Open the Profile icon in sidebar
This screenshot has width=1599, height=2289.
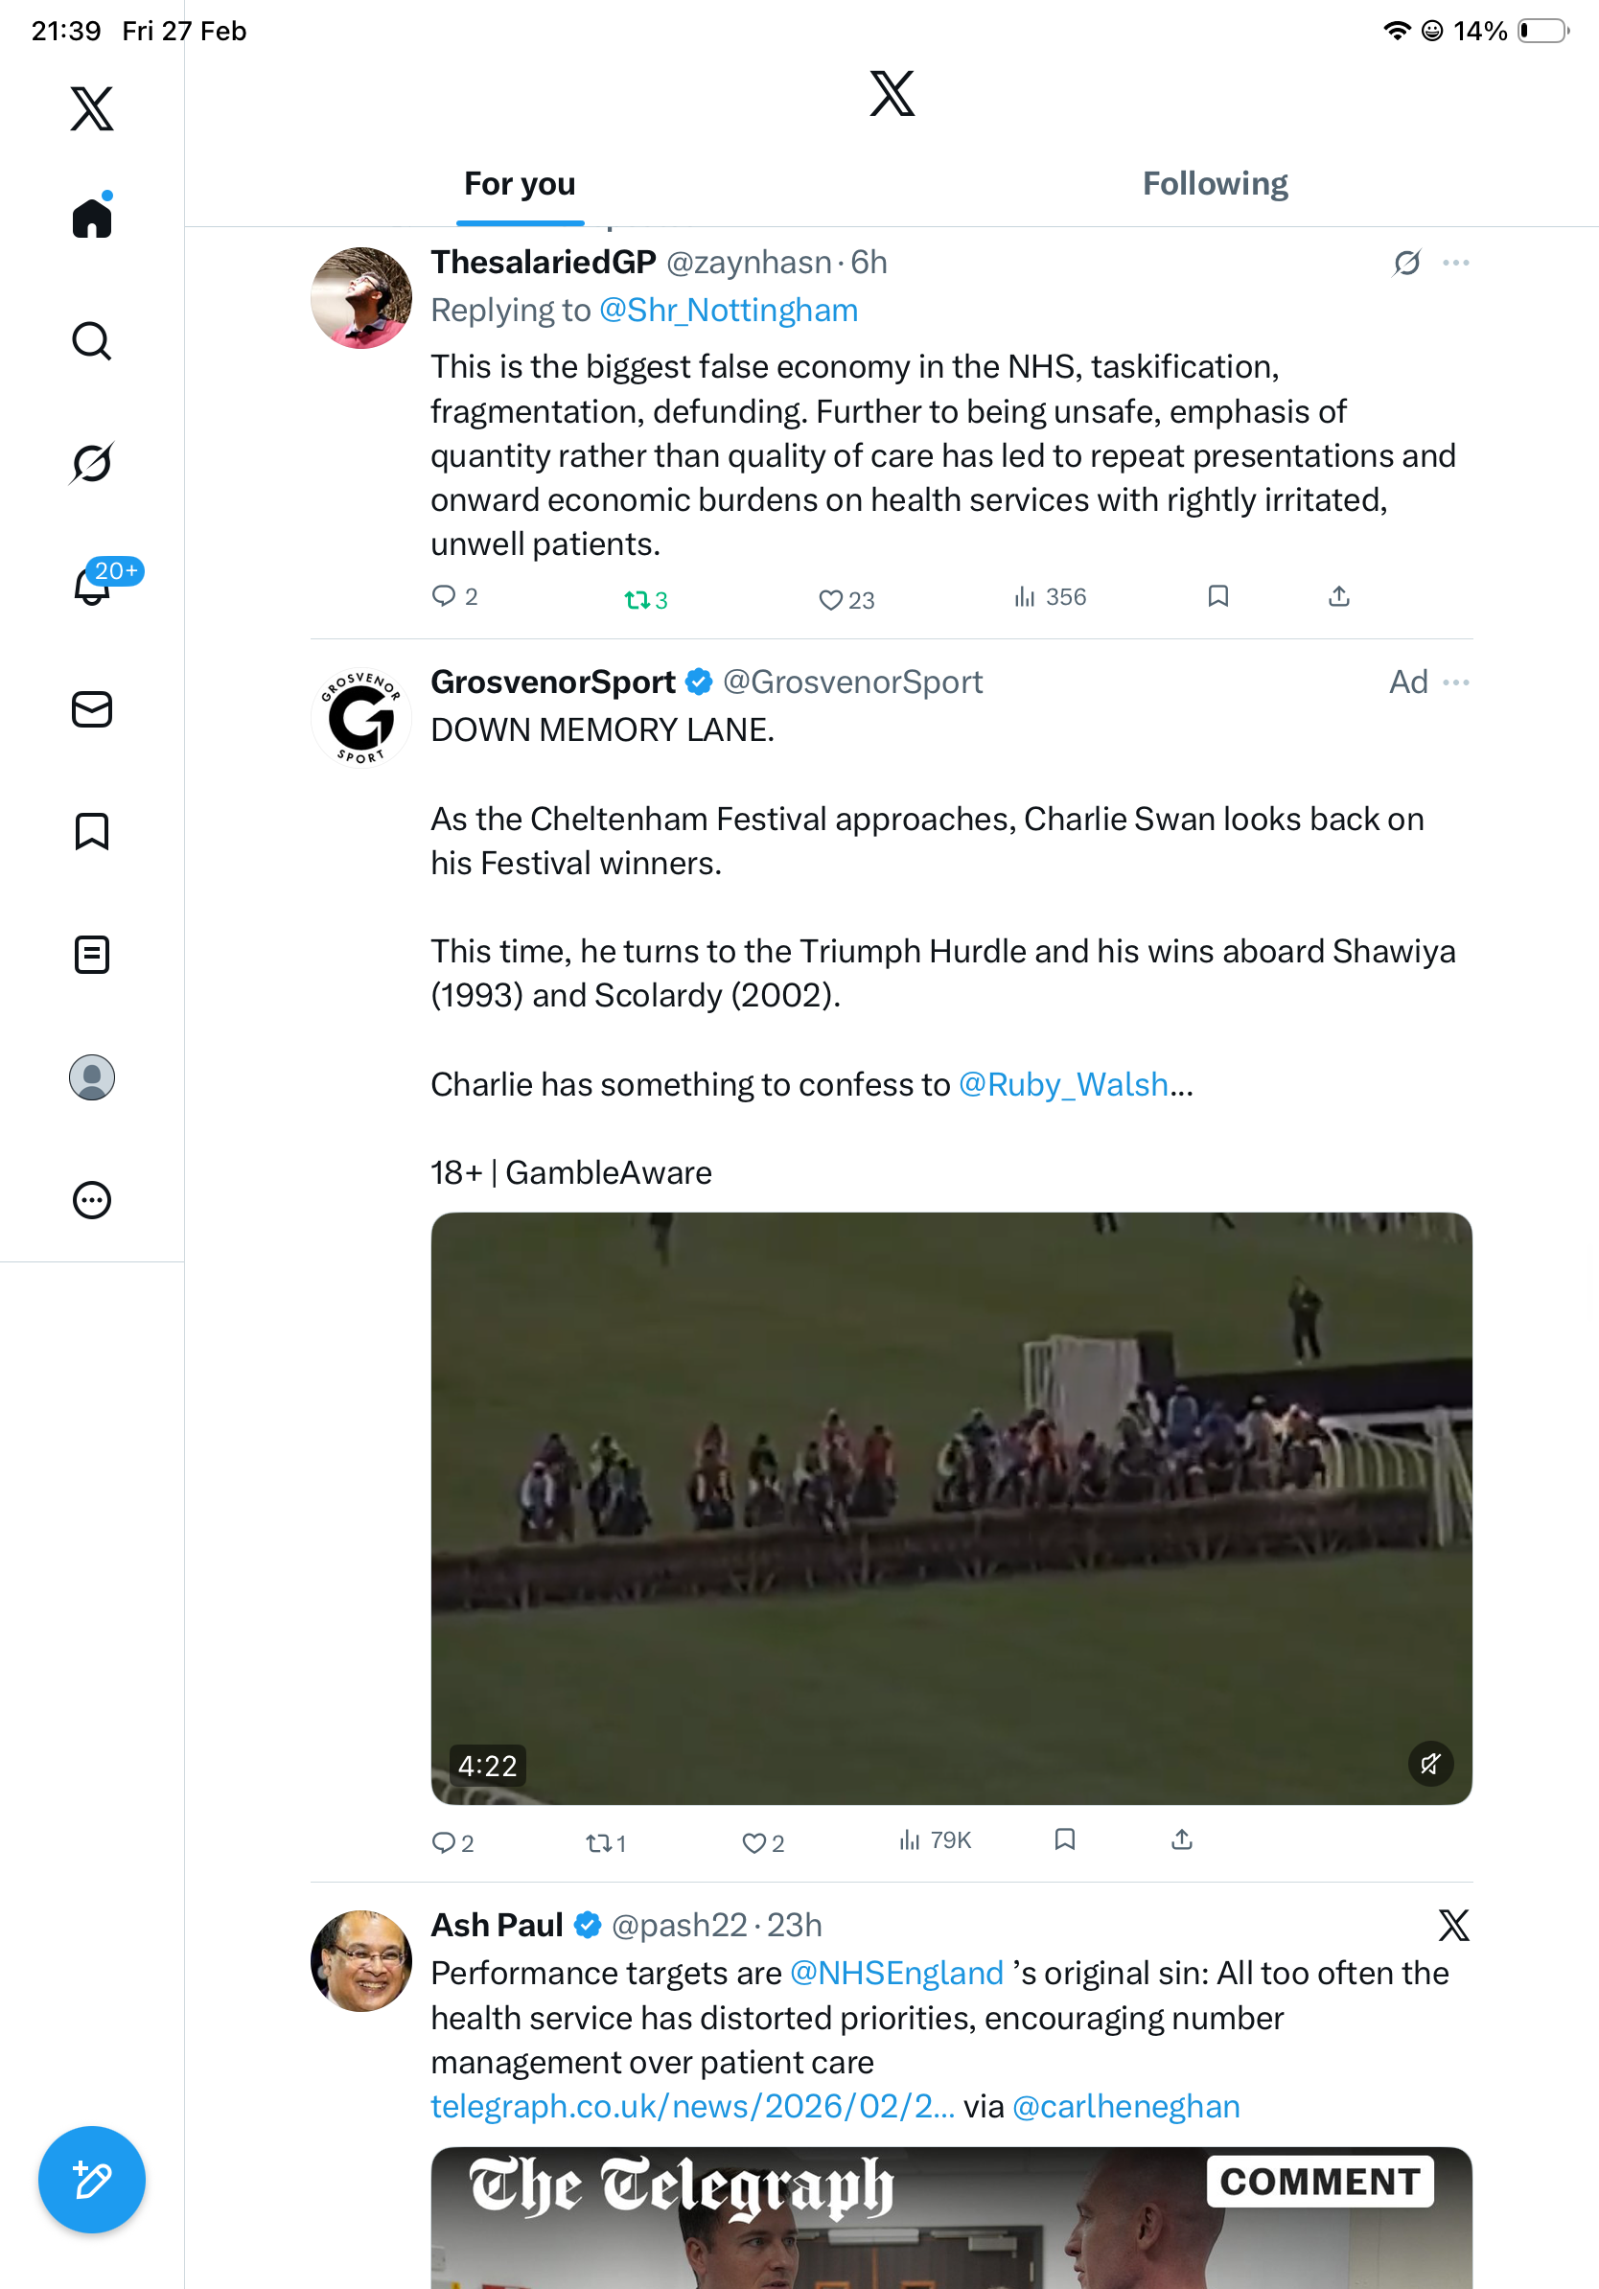point(92,1077)
